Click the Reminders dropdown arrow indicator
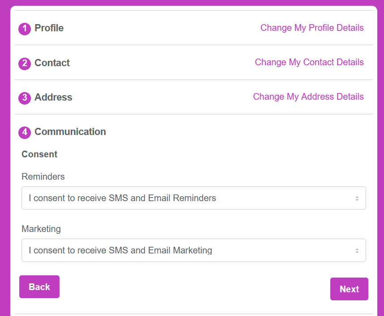This screenshot has width=384, height=316. tap(357, 198)
